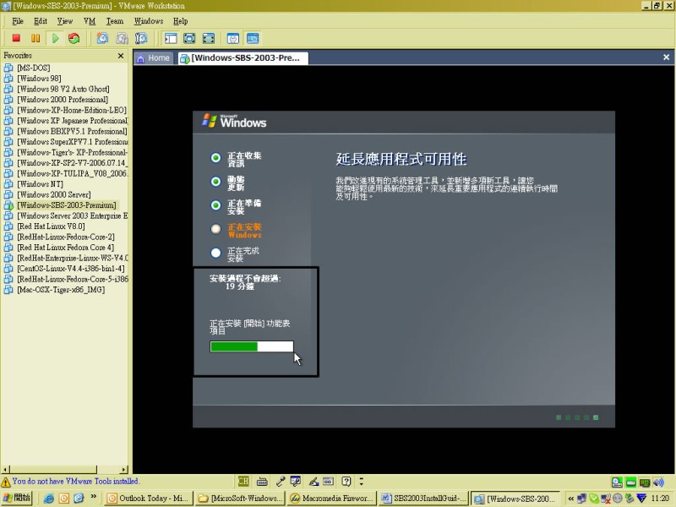Image resolution: width=676 pixels, height=507 pixels.
Task: Switch to the Console view toolbar icon
Action: tap(253, 38)
